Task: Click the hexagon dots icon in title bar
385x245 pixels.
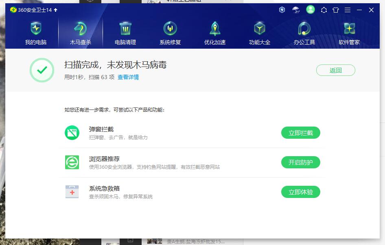Action: pyautogui.click(x=324, y=10)
